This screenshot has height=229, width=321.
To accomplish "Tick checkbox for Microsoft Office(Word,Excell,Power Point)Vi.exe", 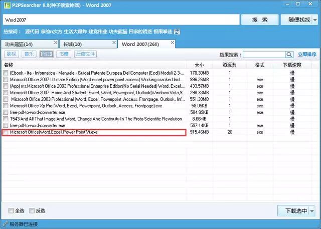I will coord(6,132).
